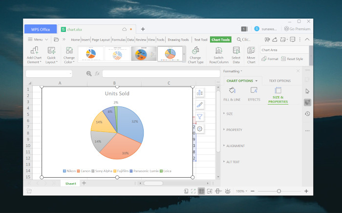Image resolution: width=342 pixels, height=213 pixels.
Task: Switch to Review tab
Action: tap(141, 40)
